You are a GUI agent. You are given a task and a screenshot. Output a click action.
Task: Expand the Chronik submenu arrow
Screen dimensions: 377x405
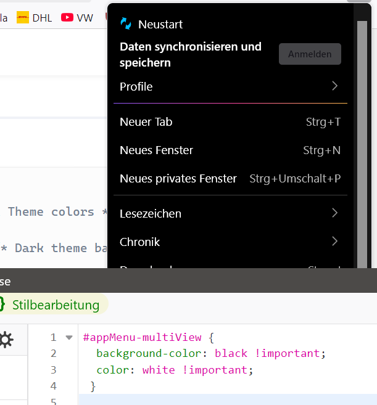coord(334,242)
